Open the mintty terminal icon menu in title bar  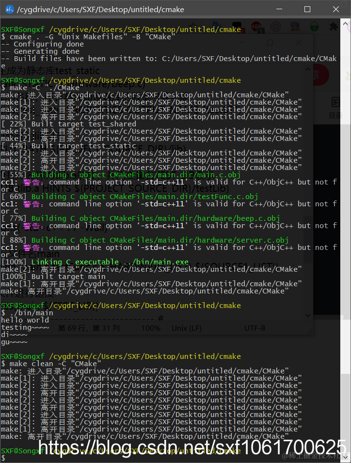click(10, 9)
